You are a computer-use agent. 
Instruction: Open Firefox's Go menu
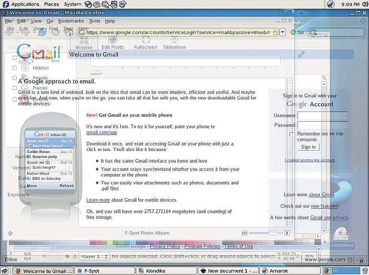[x=50, y=21]
